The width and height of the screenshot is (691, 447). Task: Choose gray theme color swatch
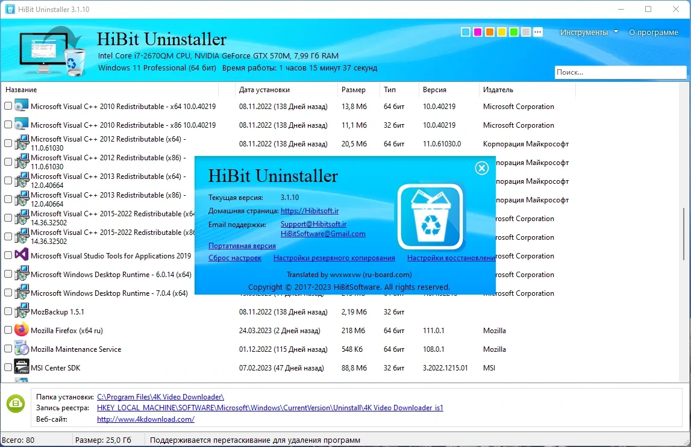(x=526, y=32)
